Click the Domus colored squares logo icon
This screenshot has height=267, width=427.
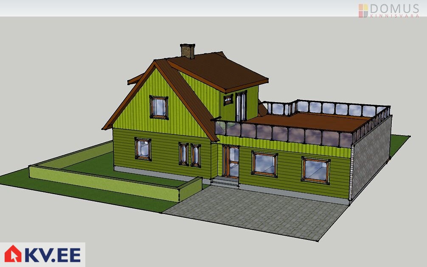click(363, 11)
